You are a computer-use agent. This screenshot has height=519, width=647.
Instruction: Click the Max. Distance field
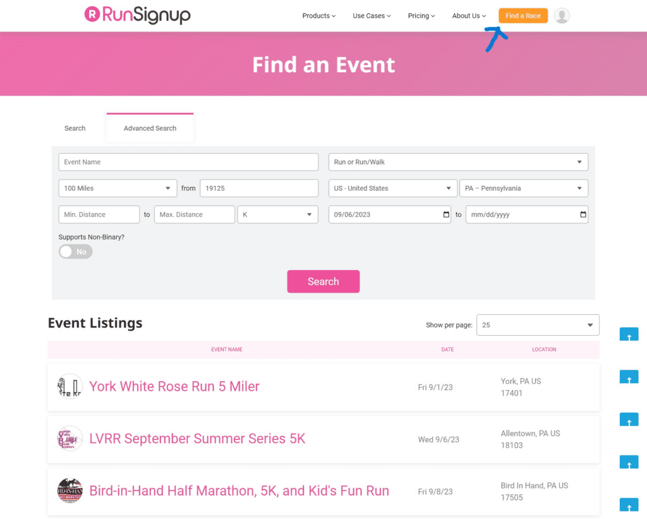point(195,215)
